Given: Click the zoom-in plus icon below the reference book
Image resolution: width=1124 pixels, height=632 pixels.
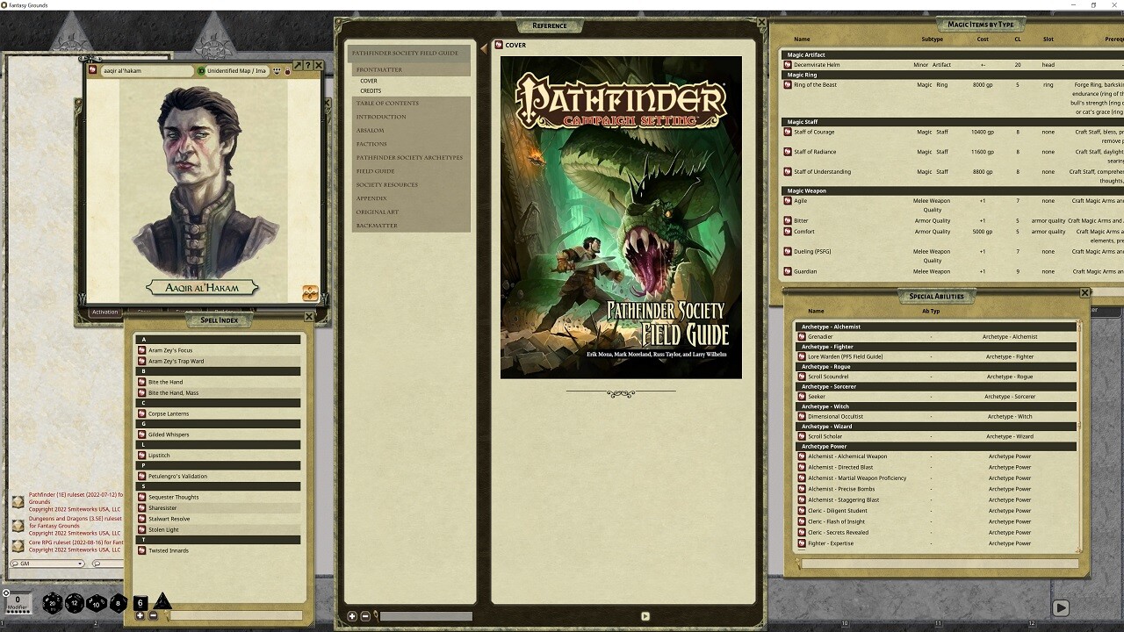Looking at the screenshot, I should (x=351, y=615).
